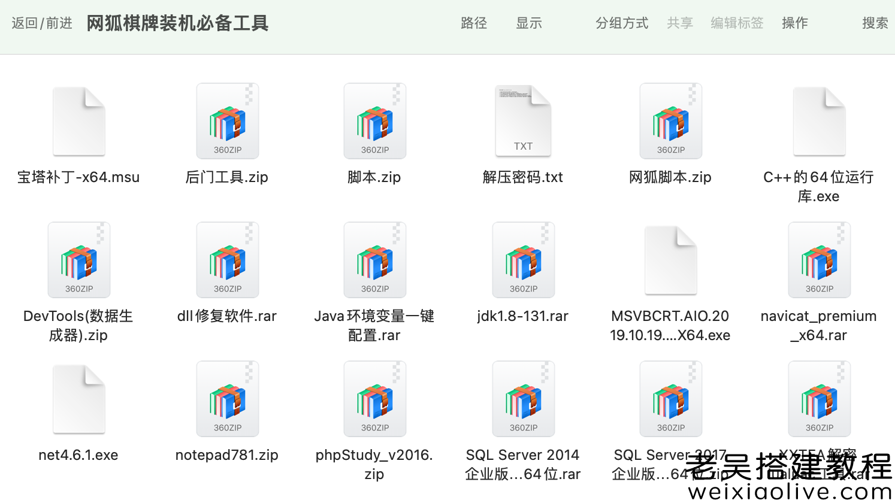895x503 pixels.
Task: Open the 网狐脚本.zip archive
Action: (x=670, y=120)
